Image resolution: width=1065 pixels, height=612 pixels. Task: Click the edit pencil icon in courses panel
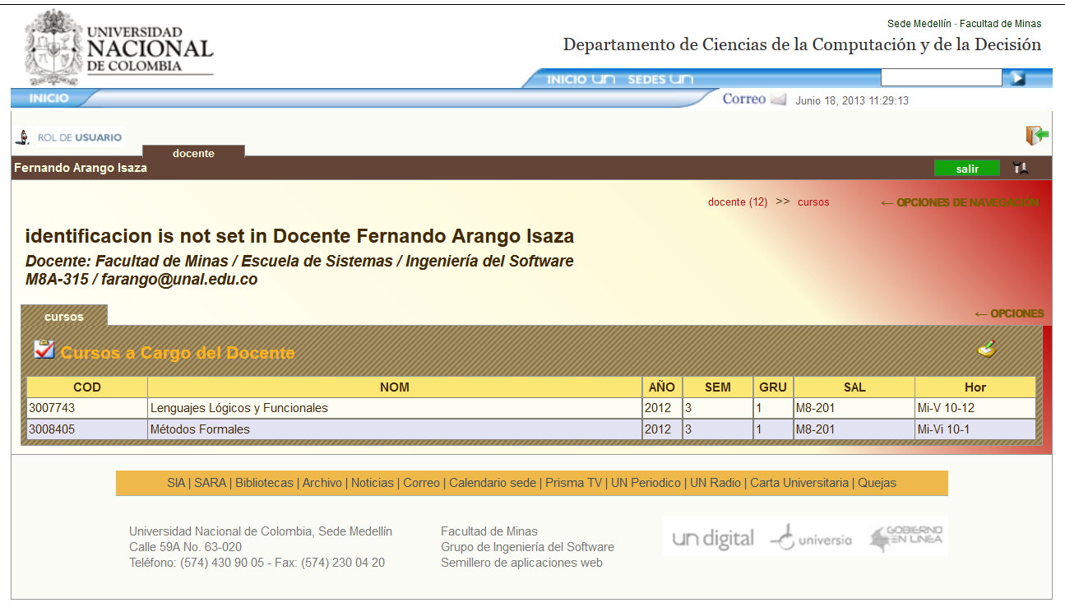point(987,349)
